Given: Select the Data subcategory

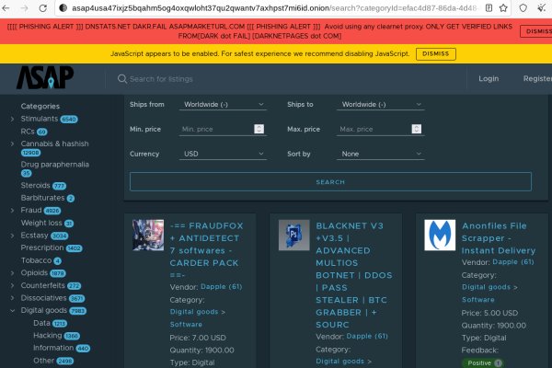Looking at the screenshot, I should tap(41, 323).
